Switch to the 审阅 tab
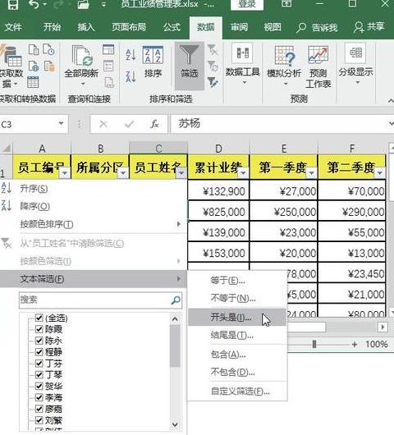Viewport: 394px width, 435px height. point(239,27)
